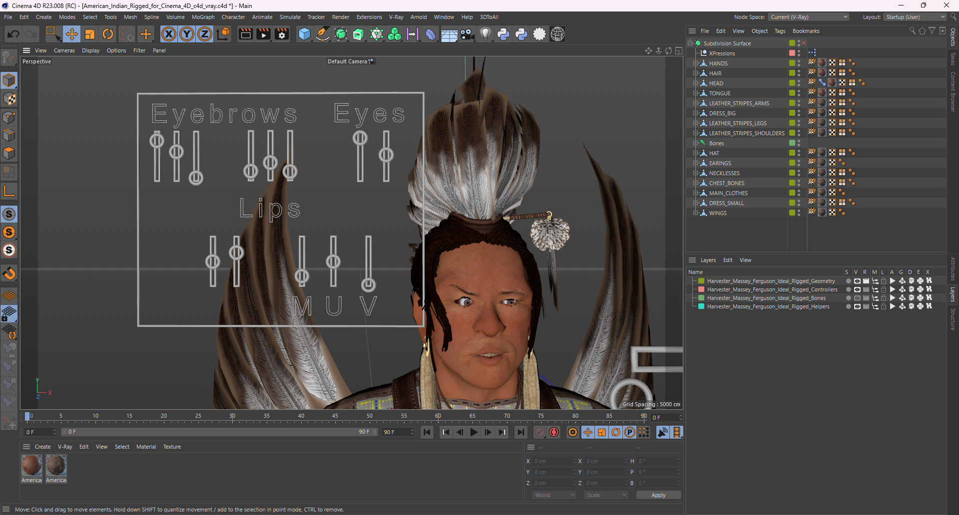Go to start of animation

[x=427, y=432]
